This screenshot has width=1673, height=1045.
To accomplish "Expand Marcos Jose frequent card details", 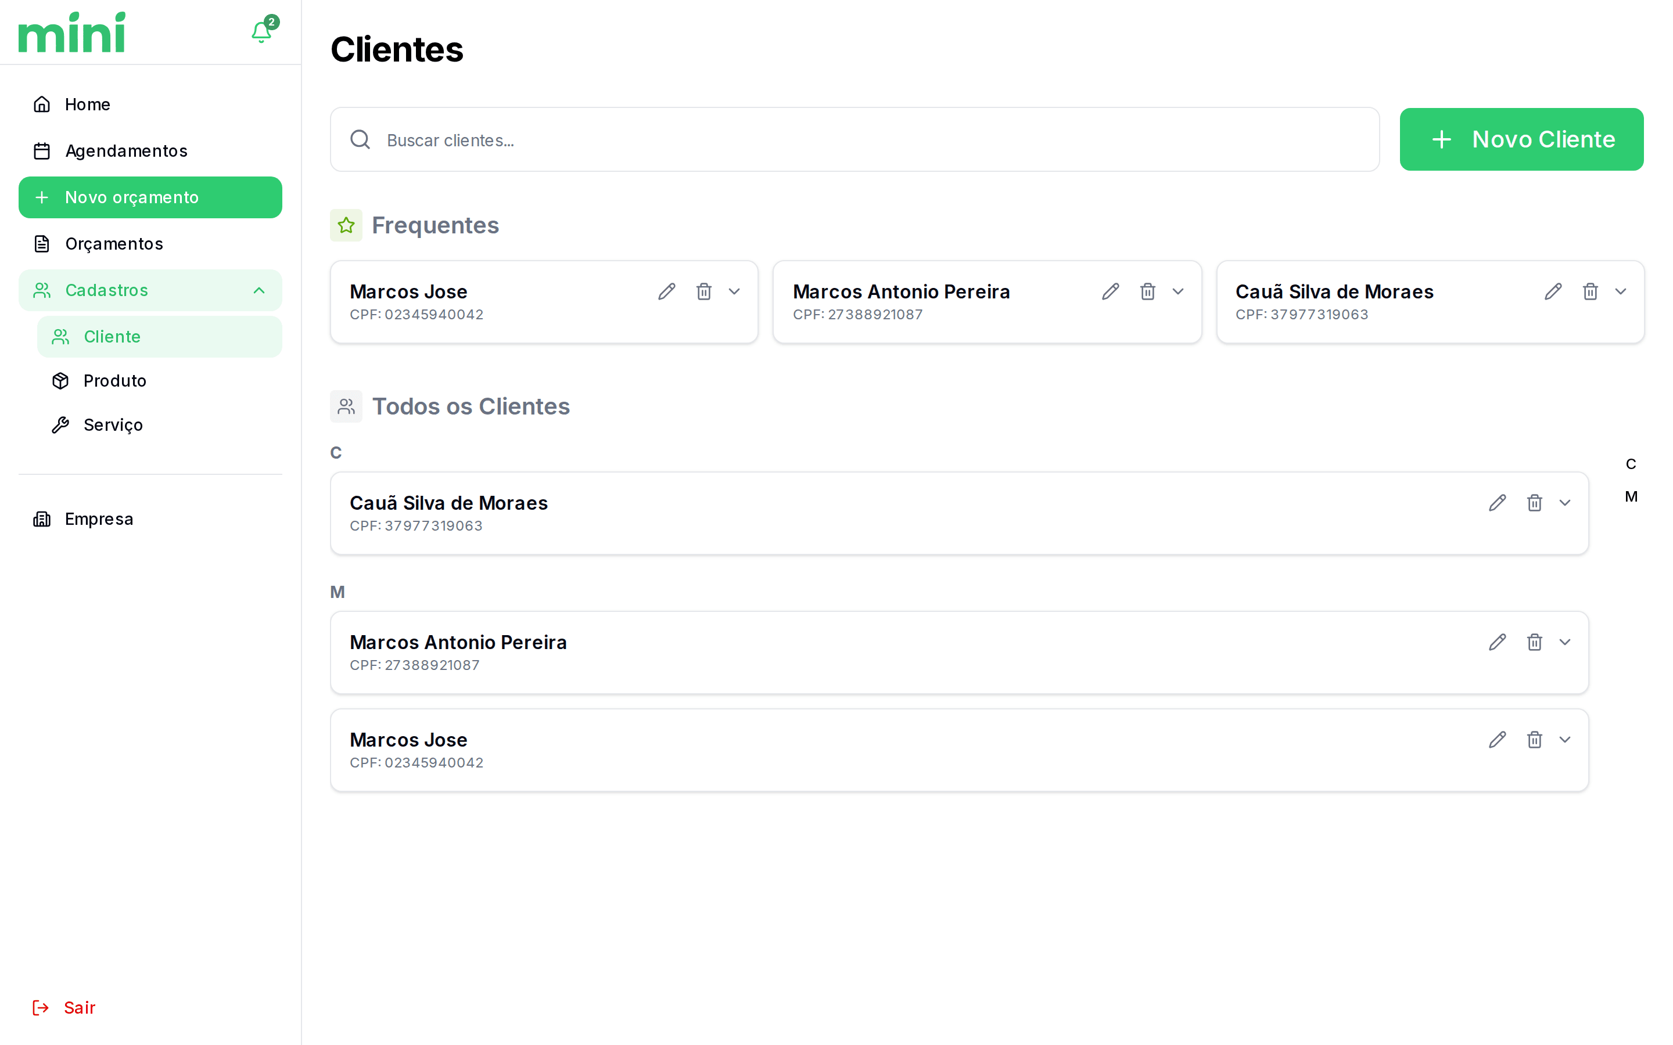I will tap(734, 291).
